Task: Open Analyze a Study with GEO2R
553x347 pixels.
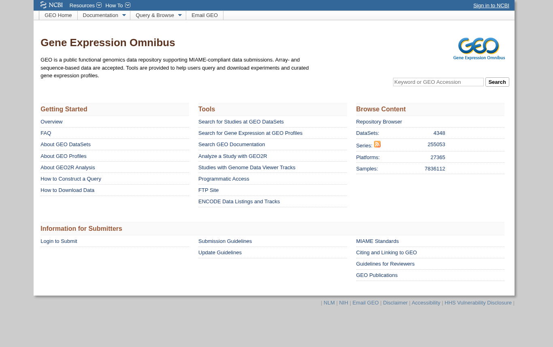Action: click(233, 156)
